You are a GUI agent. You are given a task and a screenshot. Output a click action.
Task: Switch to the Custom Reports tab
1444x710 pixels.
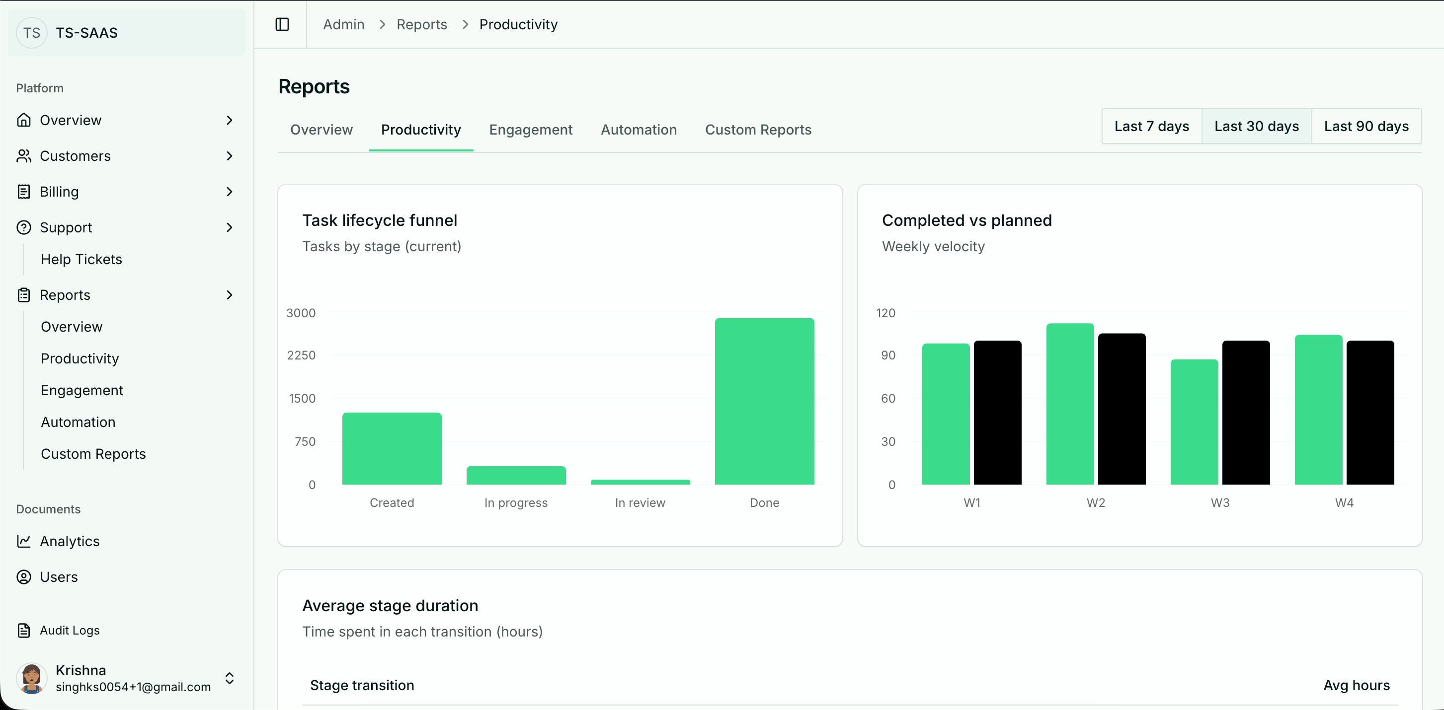tap(758, 130)
